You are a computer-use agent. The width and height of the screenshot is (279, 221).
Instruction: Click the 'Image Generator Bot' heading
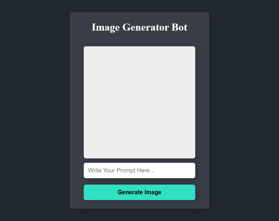point(139,27)
